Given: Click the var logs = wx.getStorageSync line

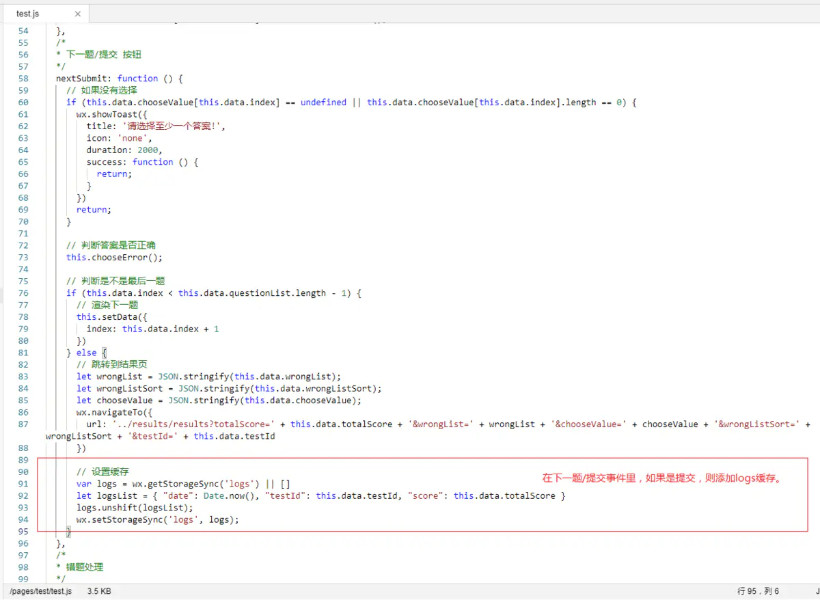Looking at the screenshot, I should point(183,484).
